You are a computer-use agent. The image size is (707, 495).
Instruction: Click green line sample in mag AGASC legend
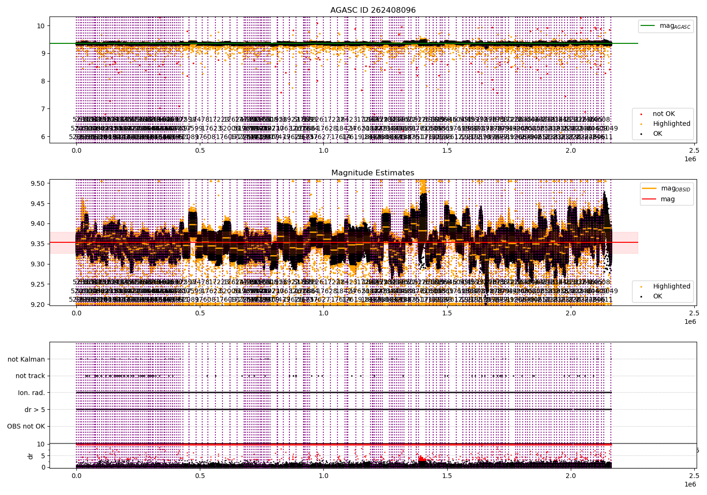coord(649,26)
